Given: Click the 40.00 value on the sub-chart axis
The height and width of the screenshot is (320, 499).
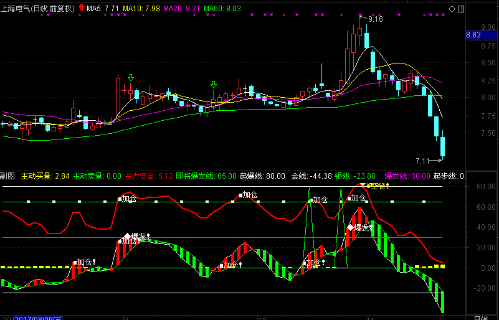Looking at the screenshot, I should [x=486, y=227].
